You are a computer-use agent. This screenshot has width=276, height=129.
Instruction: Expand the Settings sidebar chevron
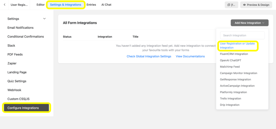coord(44,19)
